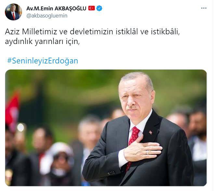Expand the tweet's attached photo
The height and width of the screenshot is (191, 217).
point(106,128)
